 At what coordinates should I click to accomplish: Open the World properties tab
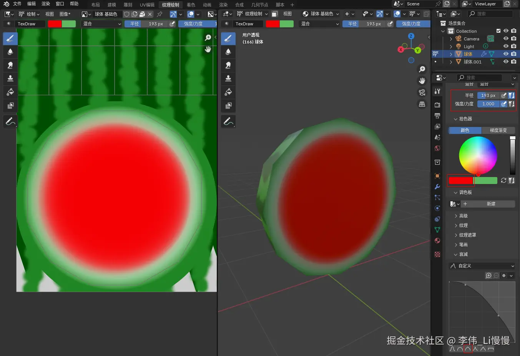click(x=437, y=148)
